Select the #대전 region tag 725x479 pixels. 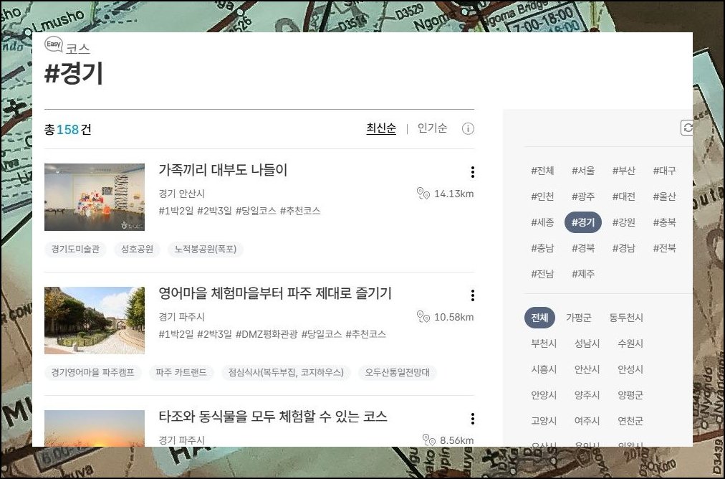pyautogui.click(x=624, y=196)
